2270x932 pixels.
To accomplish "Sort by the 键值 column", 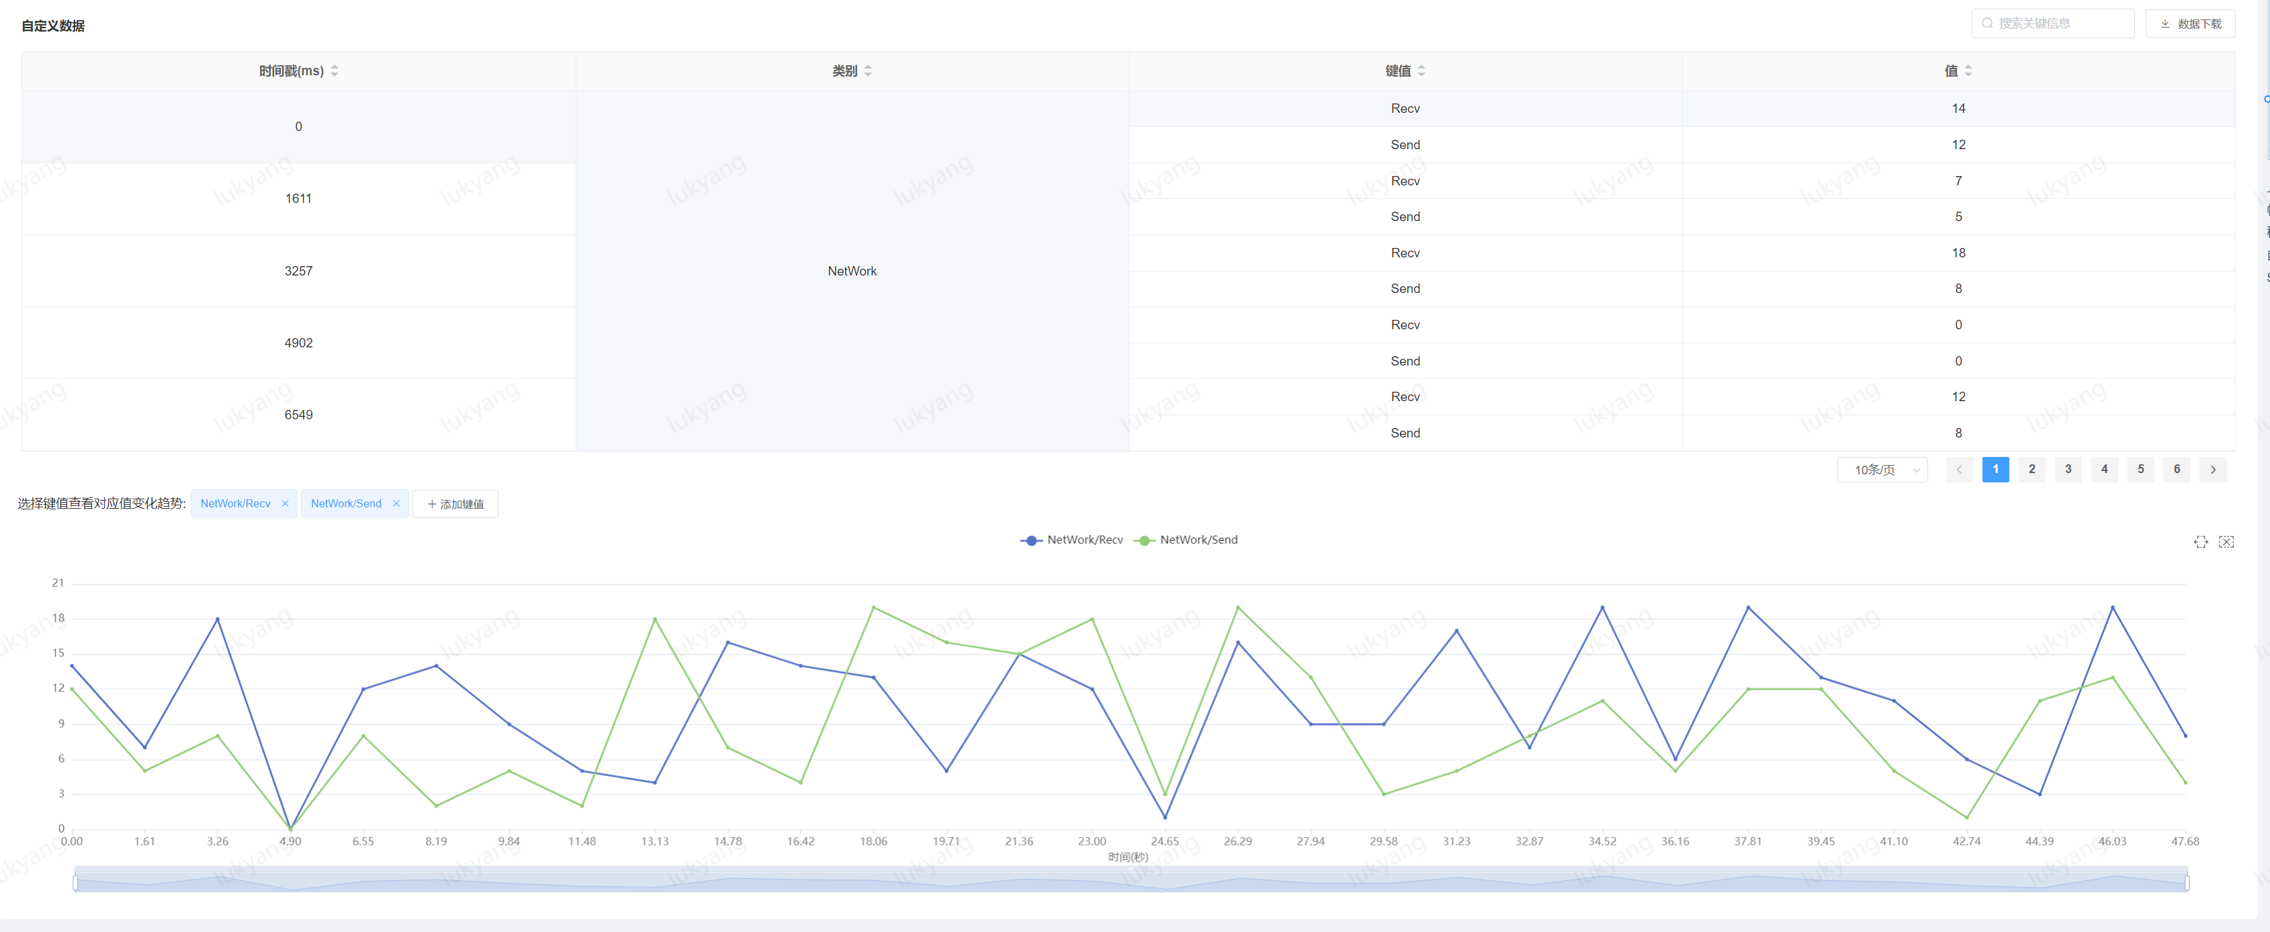I will click(1422, 71).
